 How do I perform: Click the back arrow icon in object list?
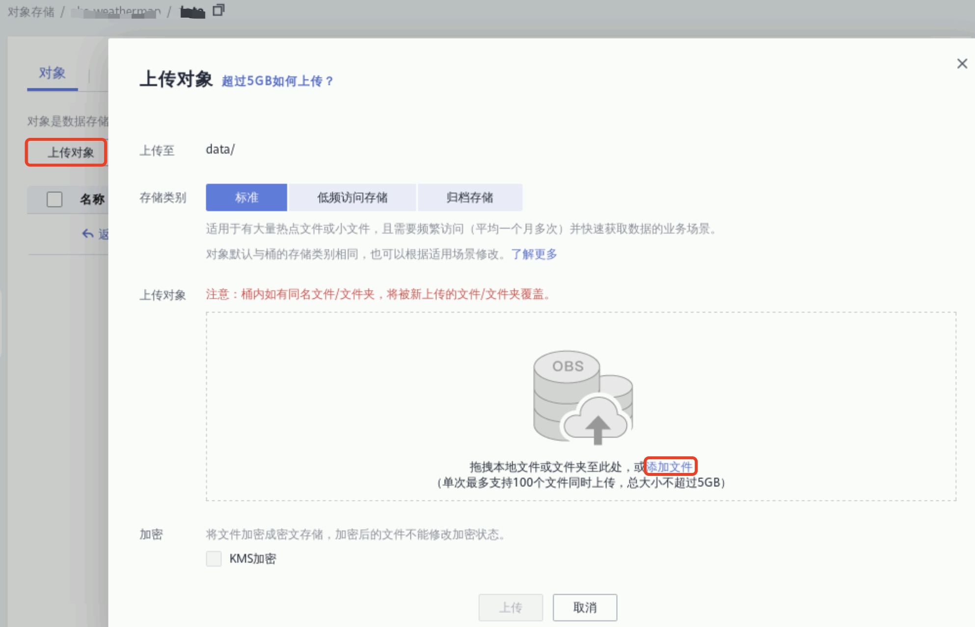(x=88, y=234)
